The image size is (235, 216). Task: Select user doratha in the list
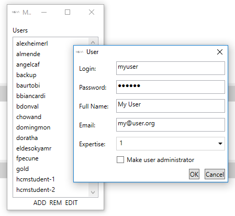(x=27, y=138)
